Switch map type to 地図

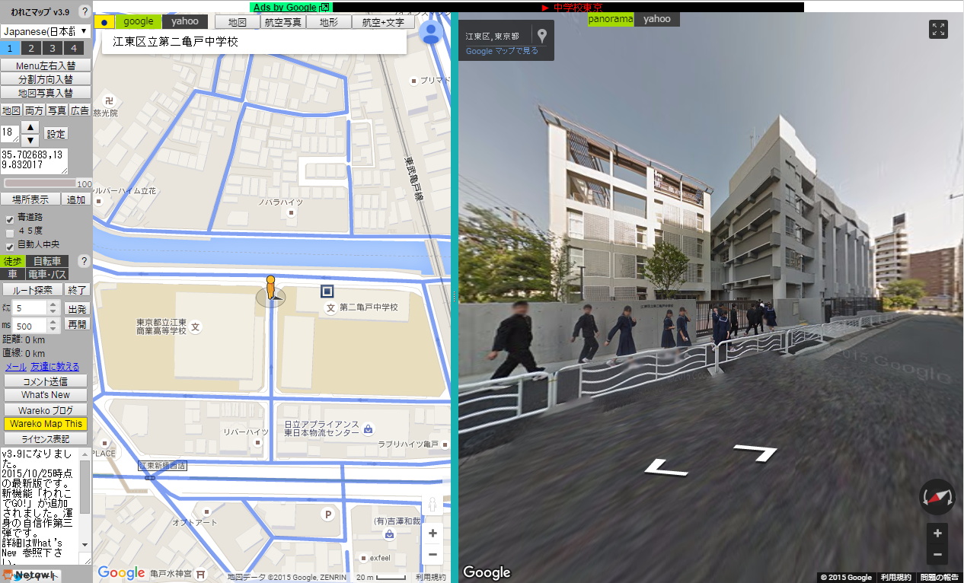238,22
